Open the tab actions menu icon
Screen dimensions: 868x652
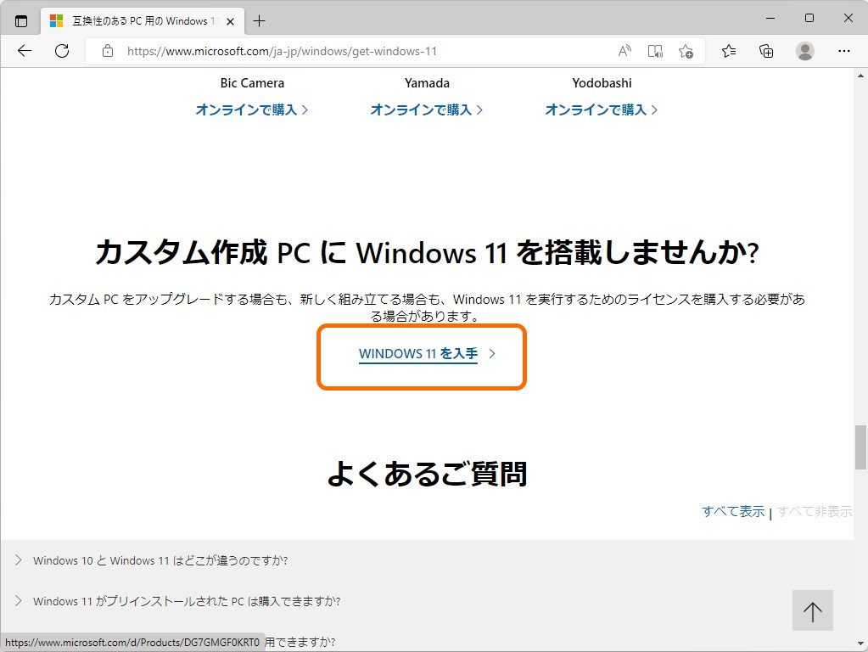point(20,20)
